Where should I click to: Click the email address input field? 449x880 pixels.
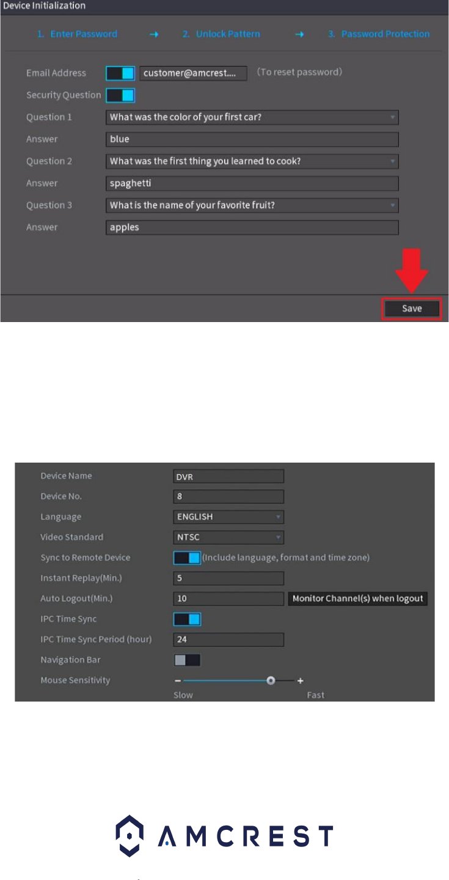[193, 73]
